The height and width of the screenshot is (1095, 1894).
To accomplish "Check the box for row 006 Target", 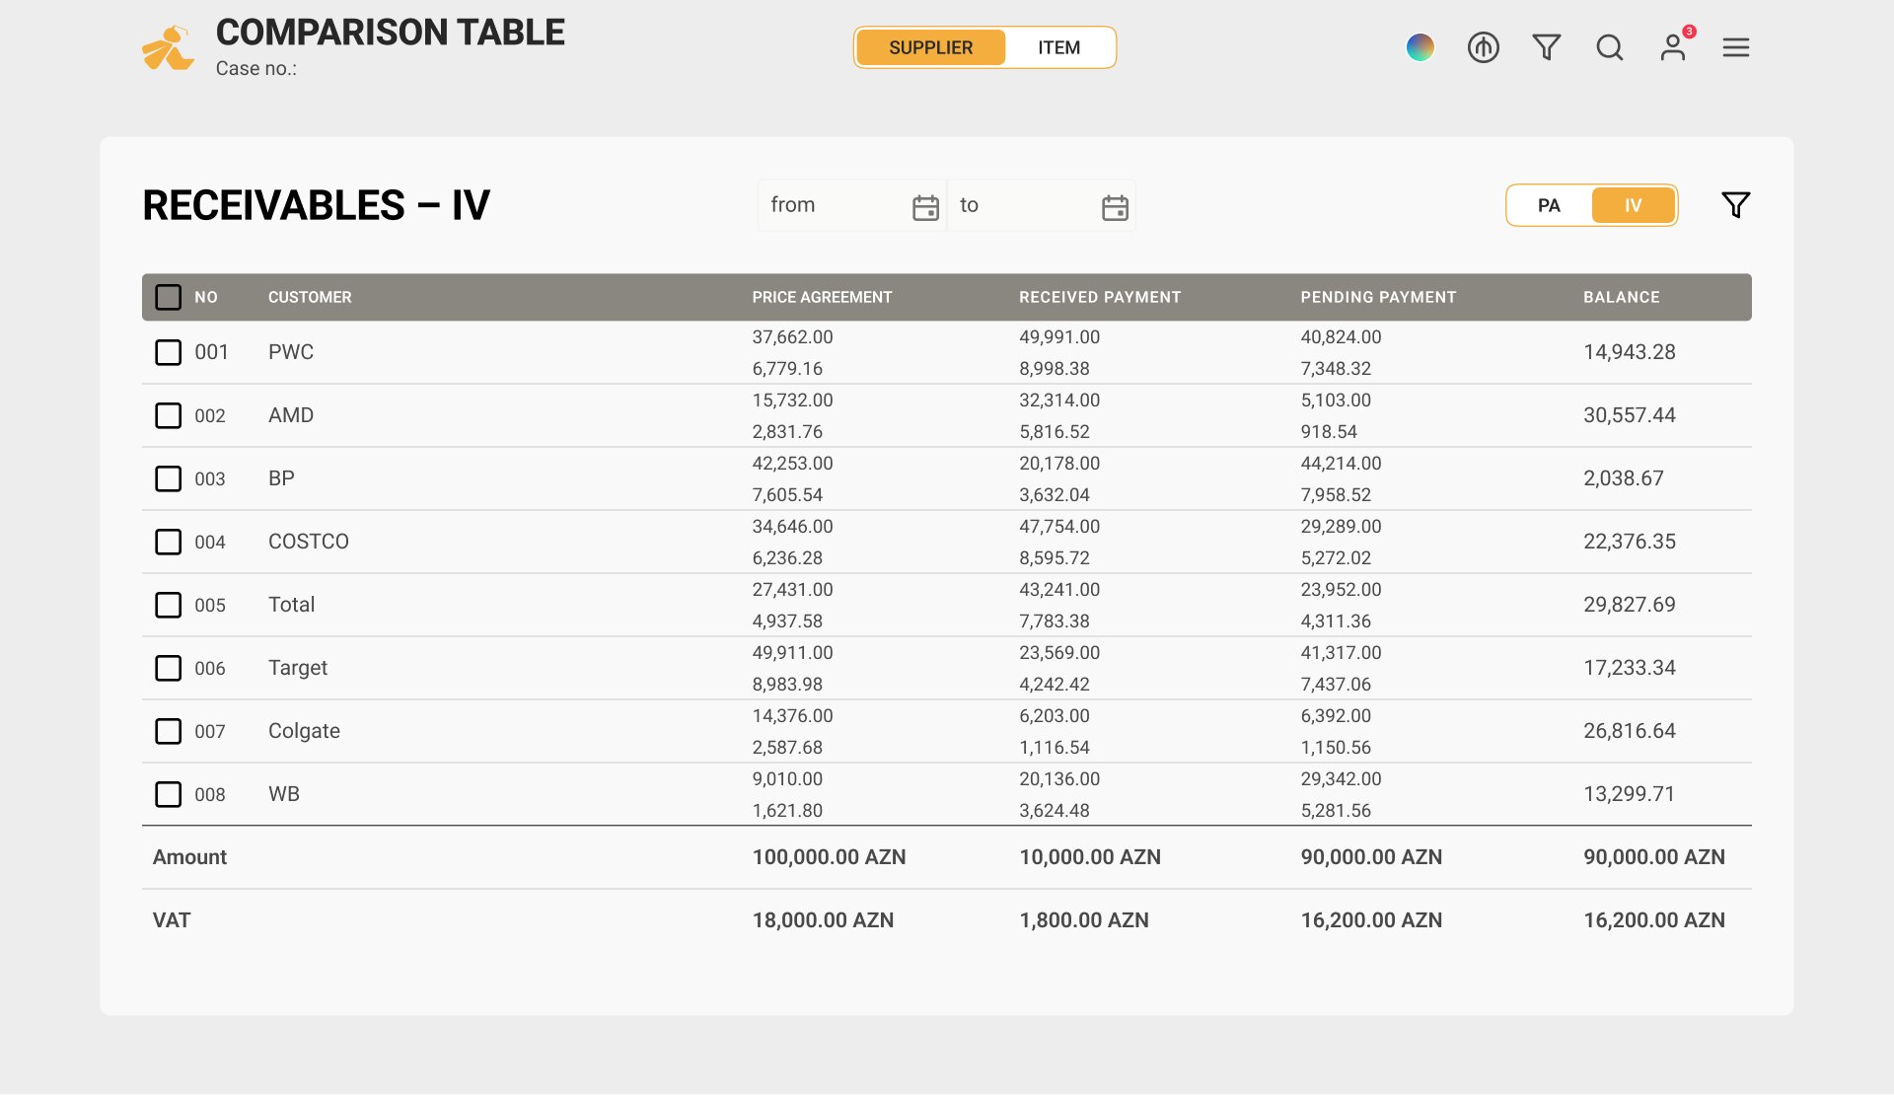I will click(x=169, y=668).
